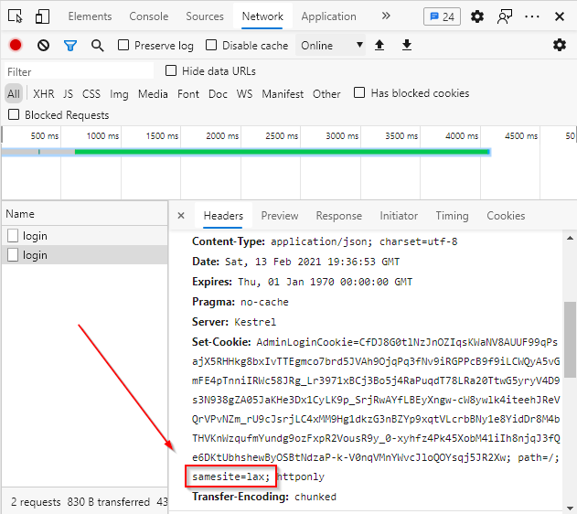Filter by XHR requests
Screen dimensions: 577x514
(43, 94)
